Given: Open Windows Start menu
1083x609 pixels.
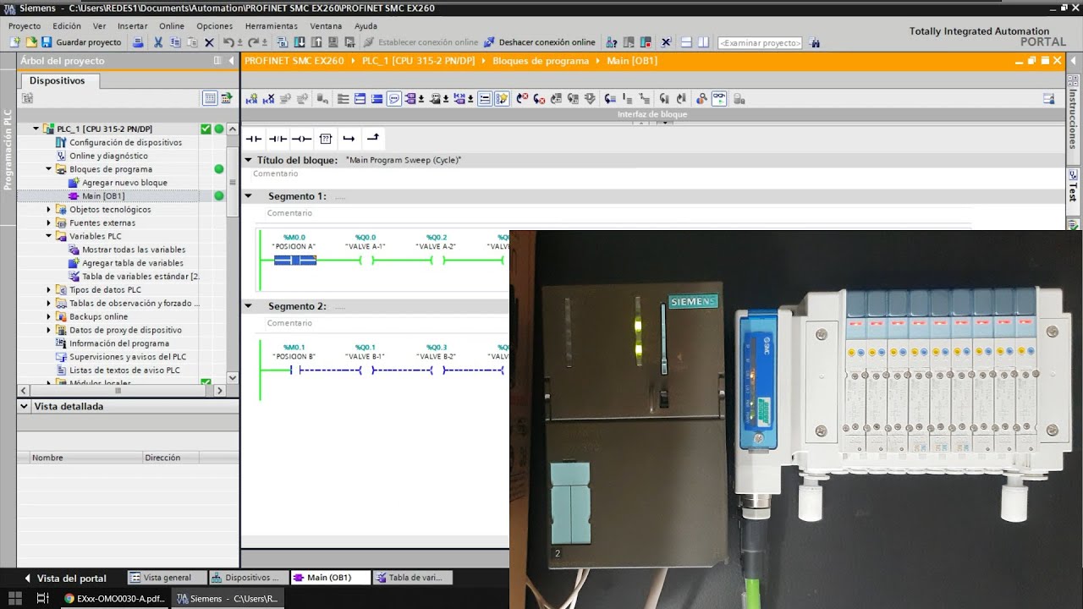Looking at the screenshot, I should pyautogui.click(x=14, y=598).
